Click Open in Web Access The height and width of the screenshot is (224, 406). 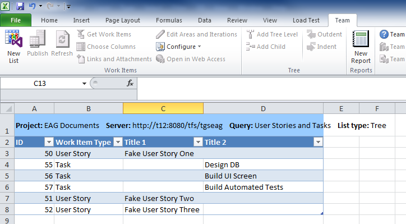[191, 59]
